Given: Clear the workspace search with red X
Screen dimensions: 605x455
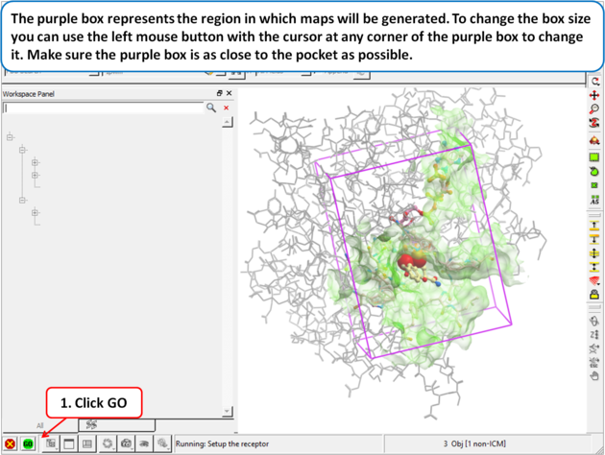Looking at the screenshot, I should (227, 108).
